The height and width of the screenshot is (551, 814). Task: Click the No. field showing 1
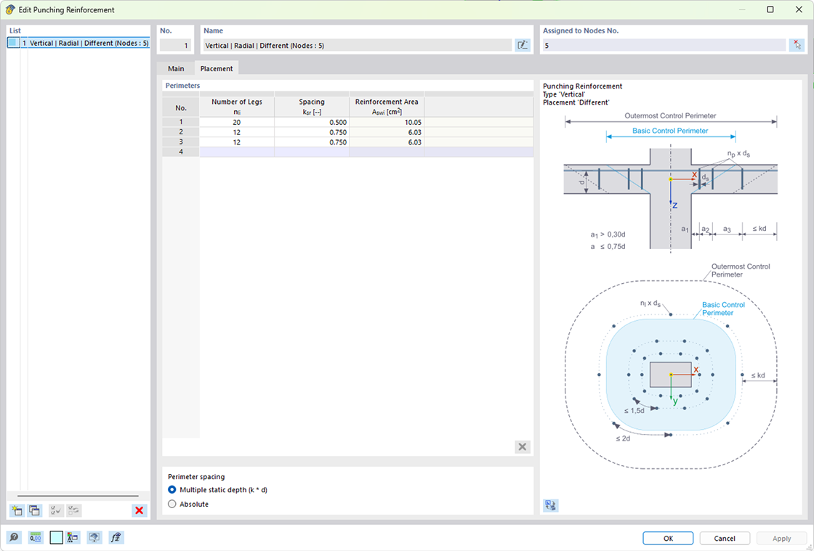coord(175,45)
